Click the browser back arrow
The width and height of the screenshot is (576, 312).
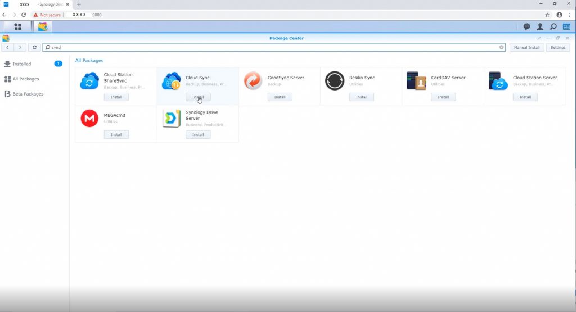click(4, 15)
